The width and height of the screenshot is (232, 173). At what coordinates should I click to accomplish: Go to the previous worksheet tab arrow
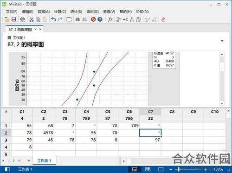9,161
